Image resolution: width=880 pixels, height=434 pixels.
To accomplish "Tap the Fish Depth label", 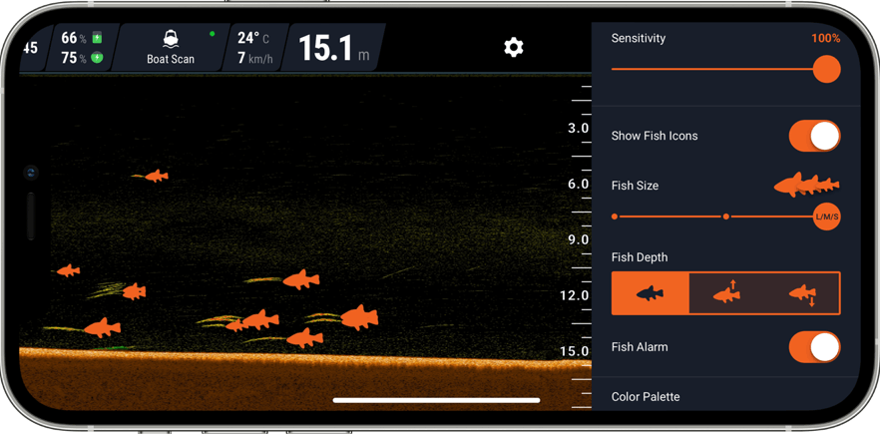I will 640,257.
